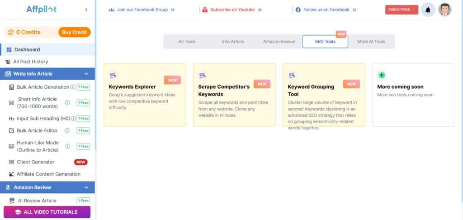Click the Dashboard grid icon

pyautogui.click(x=9, y=50)
